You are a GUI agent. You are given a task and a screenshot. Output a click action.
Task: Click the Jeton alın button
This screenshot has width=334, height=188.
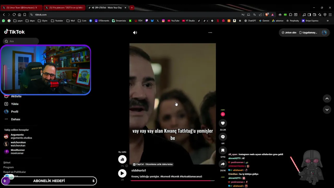[289, 33]
